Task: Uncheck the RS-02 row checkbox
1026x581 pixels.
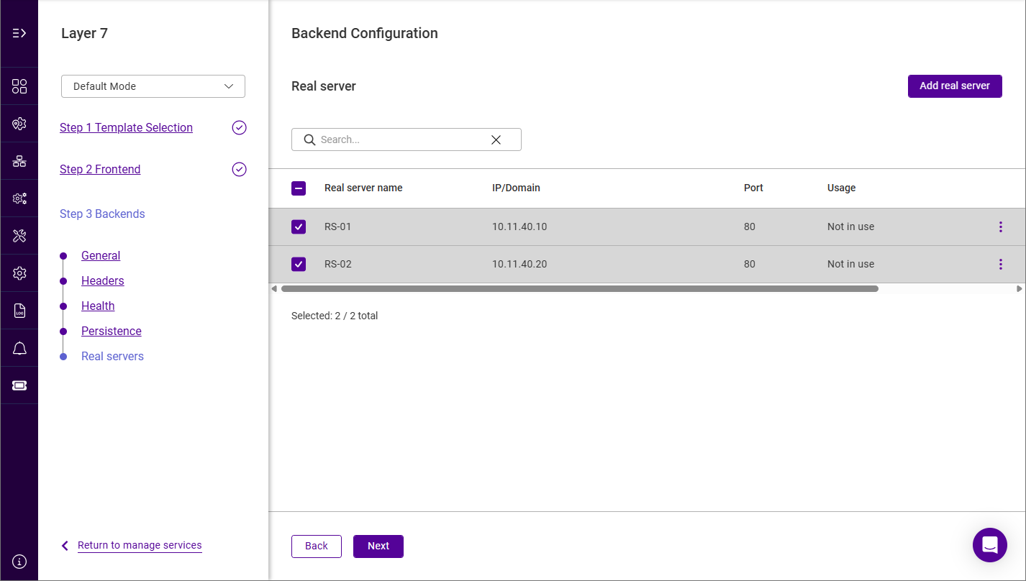Action: click(x=299, y=264)
